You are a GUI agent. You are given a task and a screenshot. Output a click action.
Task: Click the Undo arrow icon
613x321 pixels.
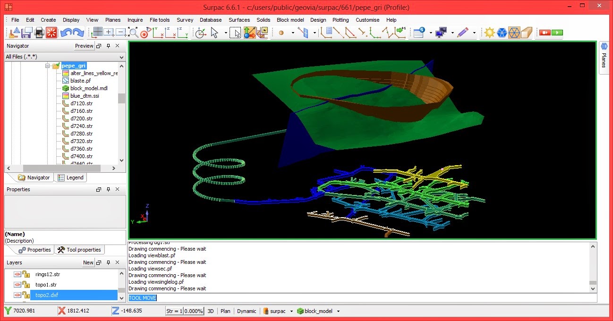[66, 33]
